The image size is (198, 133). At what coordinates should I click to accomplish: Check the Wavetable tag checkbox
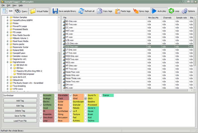(x=56, y=95)
